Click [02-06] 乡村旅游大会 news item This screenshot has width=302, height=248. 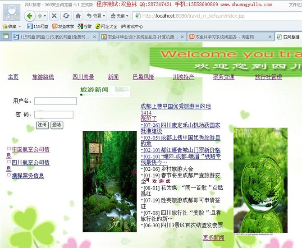(167, 169)
